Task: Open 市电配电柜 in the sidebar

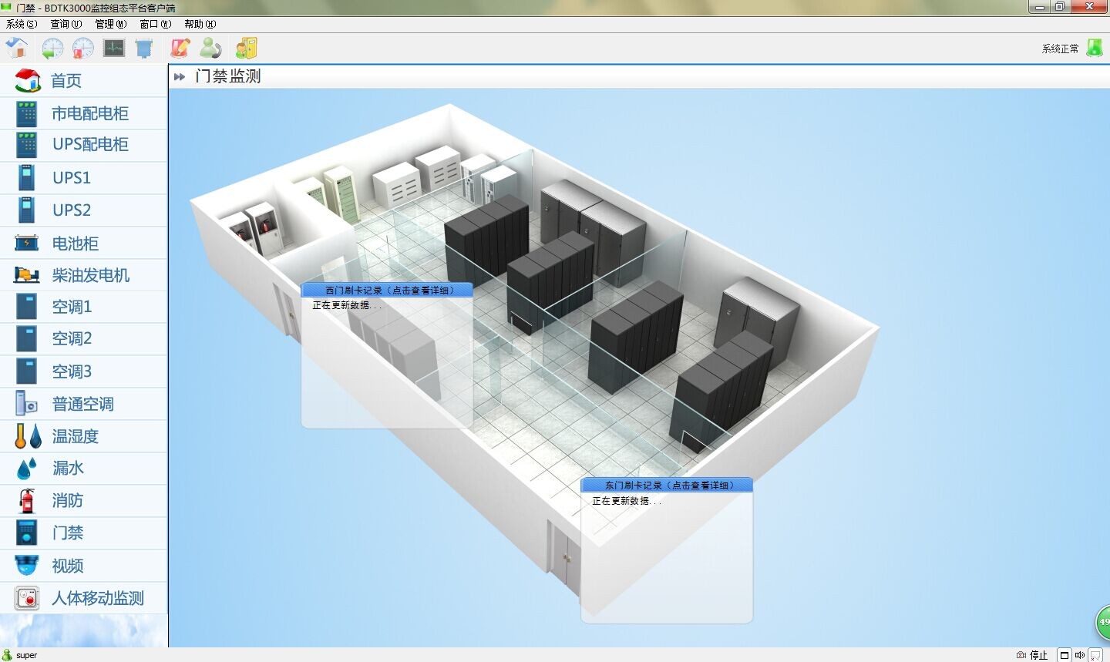Action: click(83, 113)
